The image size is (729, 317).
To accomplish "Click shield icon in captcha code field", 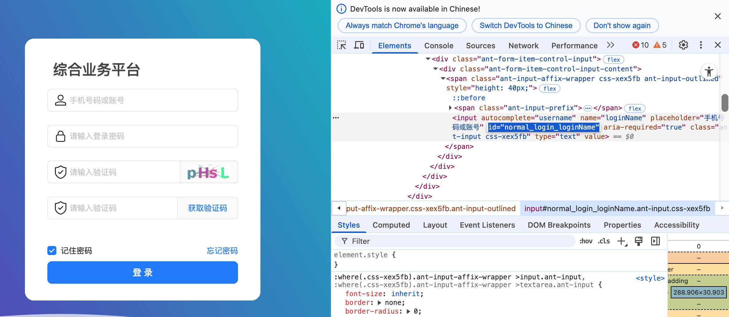I will tap(60, 172).
